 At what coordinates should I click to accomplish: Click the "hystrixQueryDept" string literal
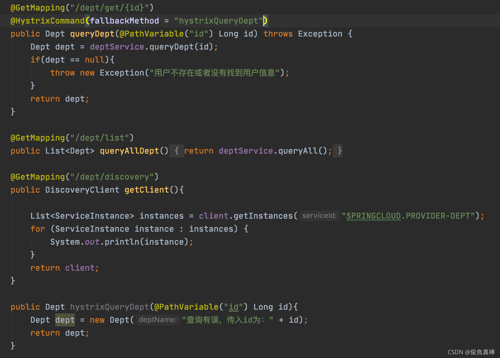[218, 21]
